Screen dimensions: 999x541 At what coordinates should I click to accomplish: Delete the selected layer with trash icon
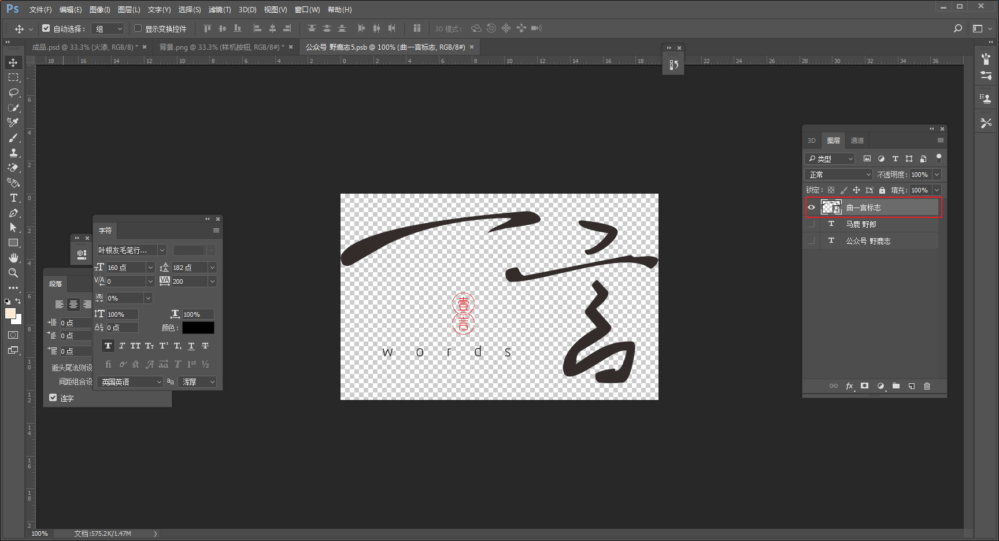(927, 386)
